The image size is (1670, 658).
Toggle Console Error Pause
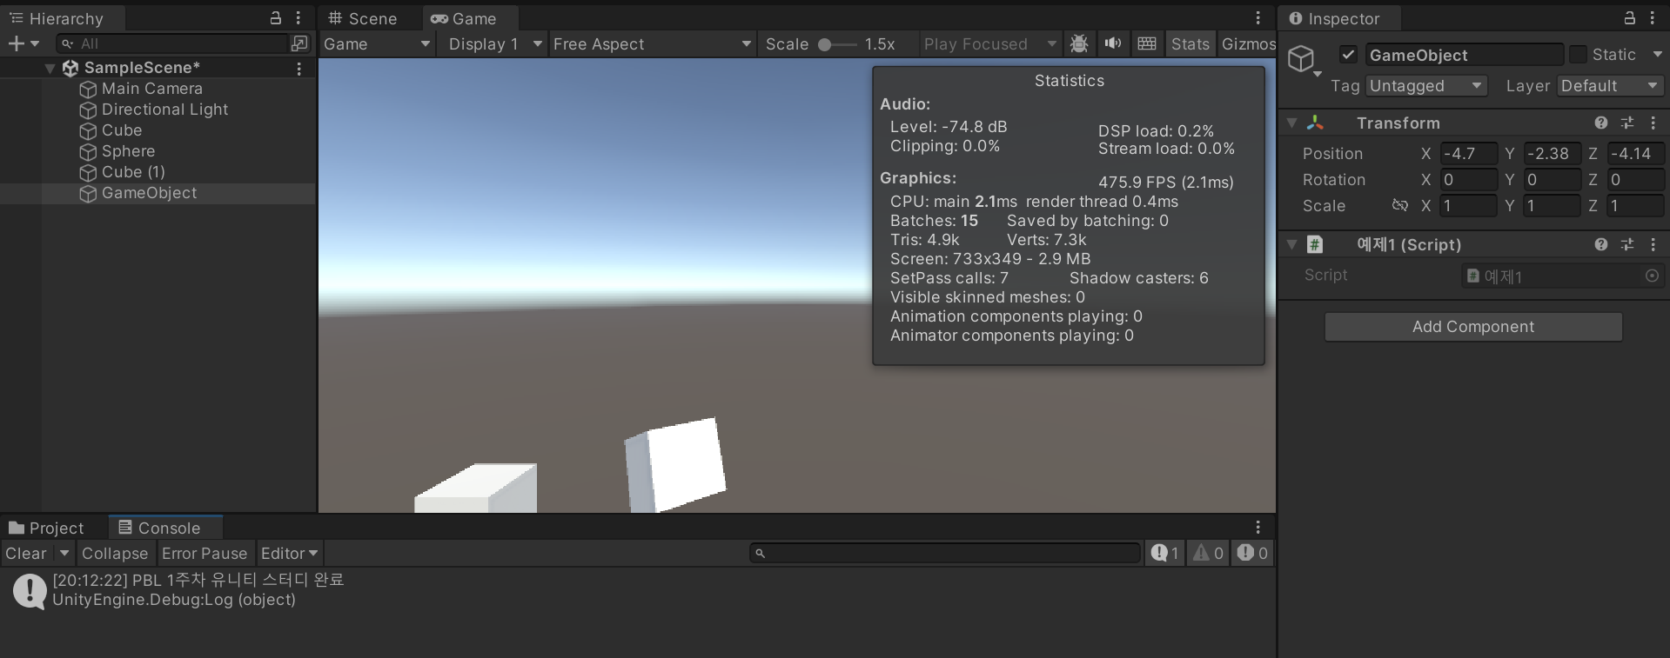(205, 553)
